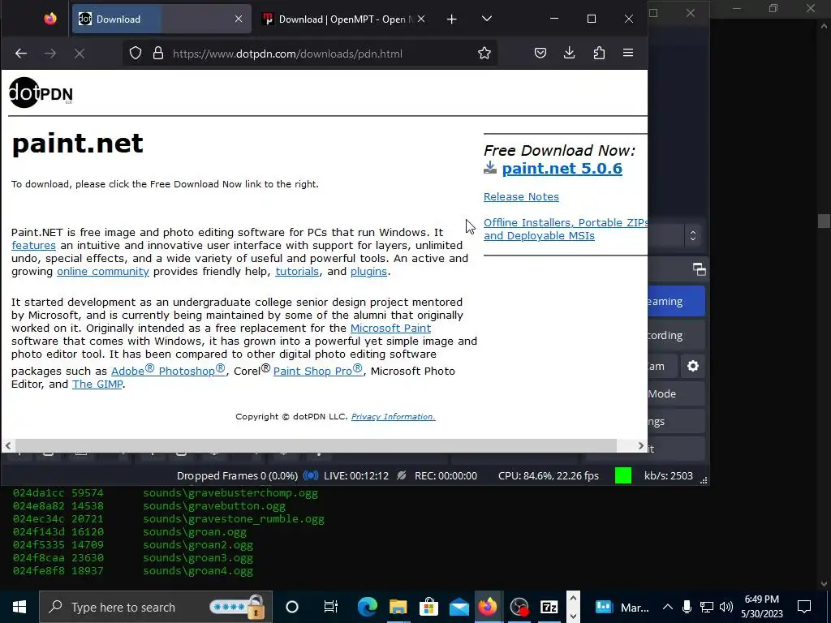Open the Paint Shop Pro link
This screenshot has width=831, height=623.
click(x=318, y=370)
